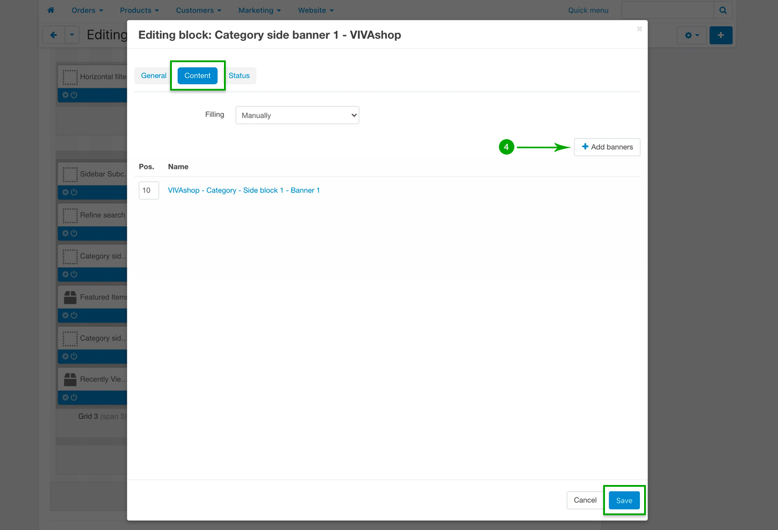
Task: Toggle power status of Refine search block
Action: (x=74, y=233)
